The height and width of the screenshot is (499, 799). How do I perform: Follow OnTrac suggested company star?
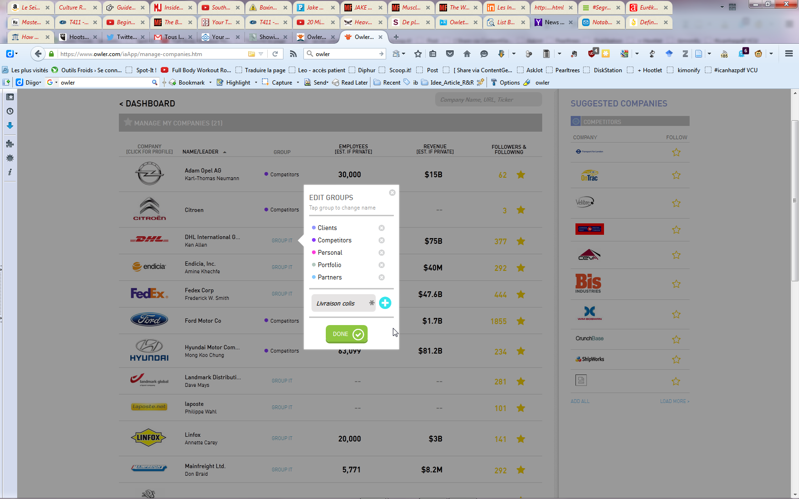(676, 175)
